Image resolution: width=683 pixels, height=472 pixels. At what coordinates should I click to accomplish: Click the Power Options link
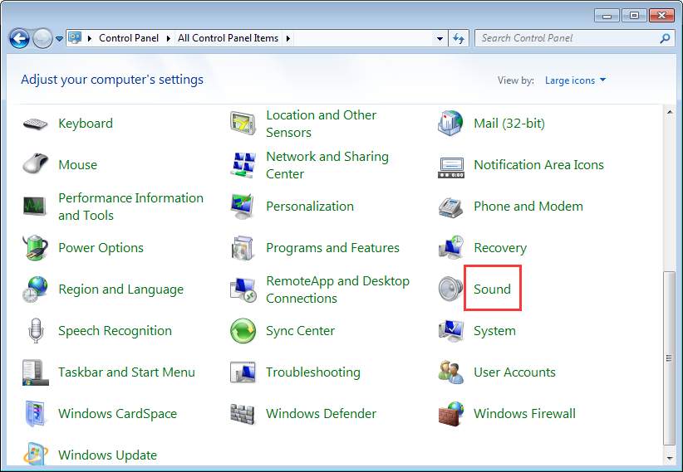(x=101, y=247)
